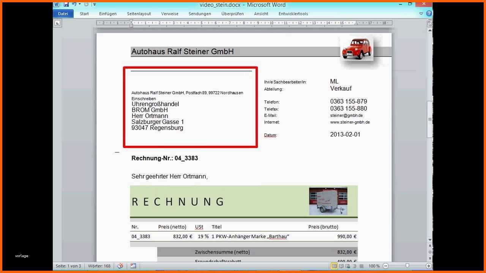Click the Redo icon in title bar
The image size is (486, 273).
(86, 5)
